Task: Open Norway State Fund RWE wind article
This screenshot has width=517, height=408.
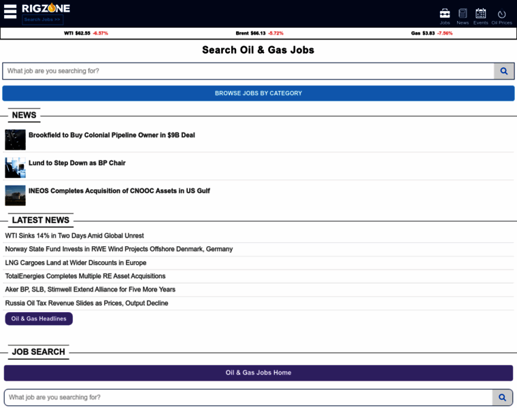Action: pos(118,249)
